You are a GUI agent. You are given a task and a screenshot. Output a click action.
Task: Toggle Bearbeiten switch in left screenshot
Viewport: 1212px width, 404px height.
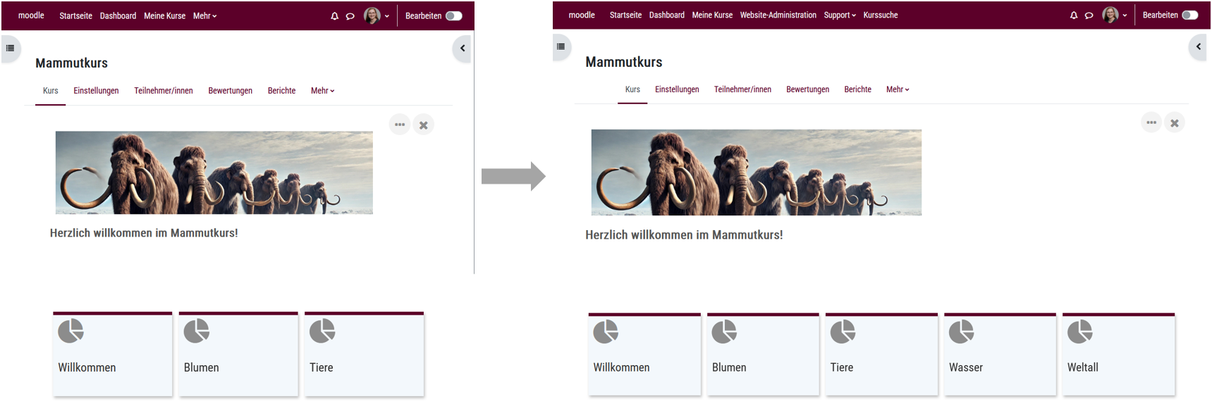pyautogui.click(x=454, y=16)
